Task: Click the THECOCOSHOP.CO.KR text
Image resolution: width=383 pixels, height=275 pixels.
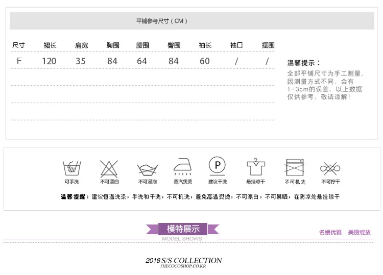Action: 183,266
